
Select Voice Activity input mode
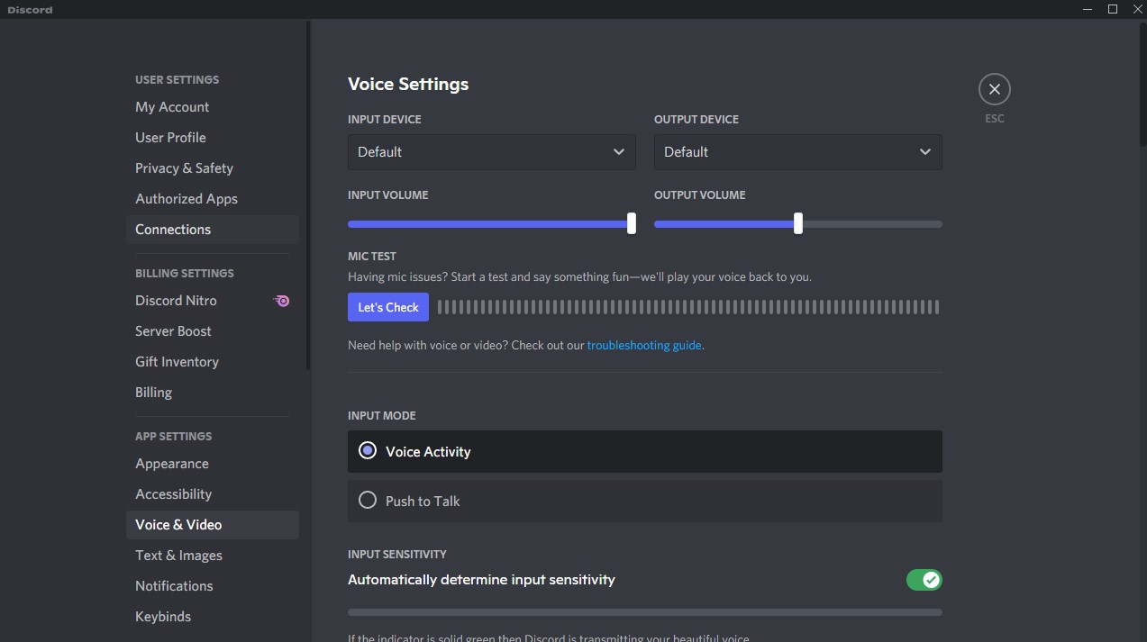tap(645, 451)
